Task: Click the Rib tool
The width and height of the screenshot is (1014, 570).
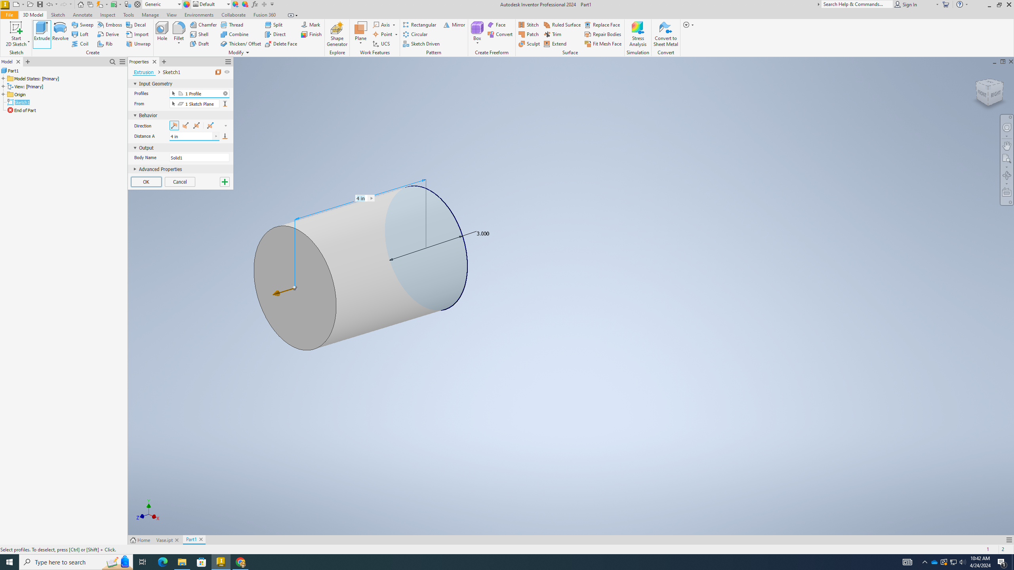Action: 105,44
